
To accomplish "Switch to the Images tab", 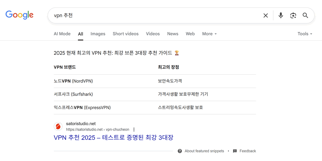I will [x=98, y=34].
